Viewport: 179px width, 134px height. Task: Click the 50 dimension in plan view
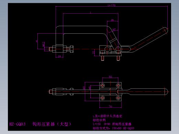(110, 77)
